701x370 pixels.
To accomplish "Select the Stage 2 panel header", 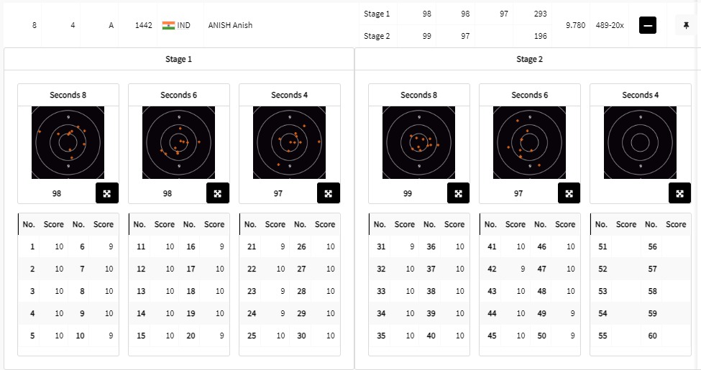I will pos(529,59).
